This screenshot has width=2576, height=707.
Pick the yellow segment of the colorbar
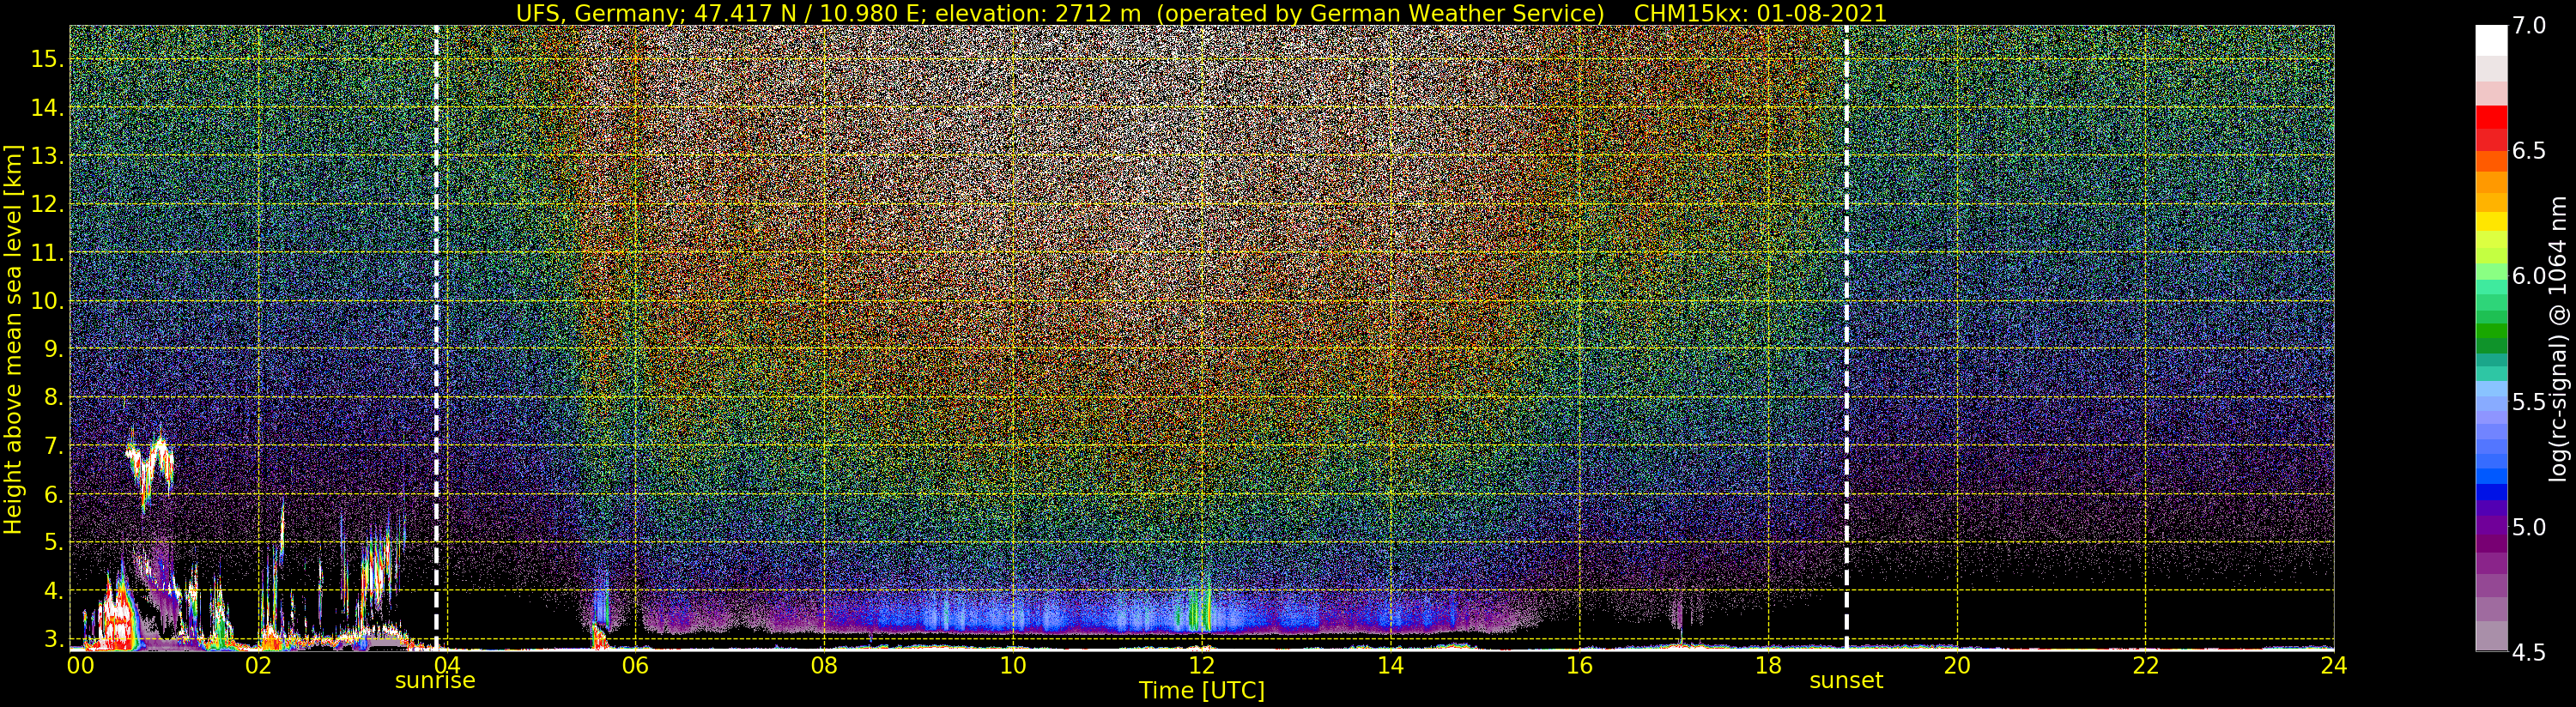2491,221
